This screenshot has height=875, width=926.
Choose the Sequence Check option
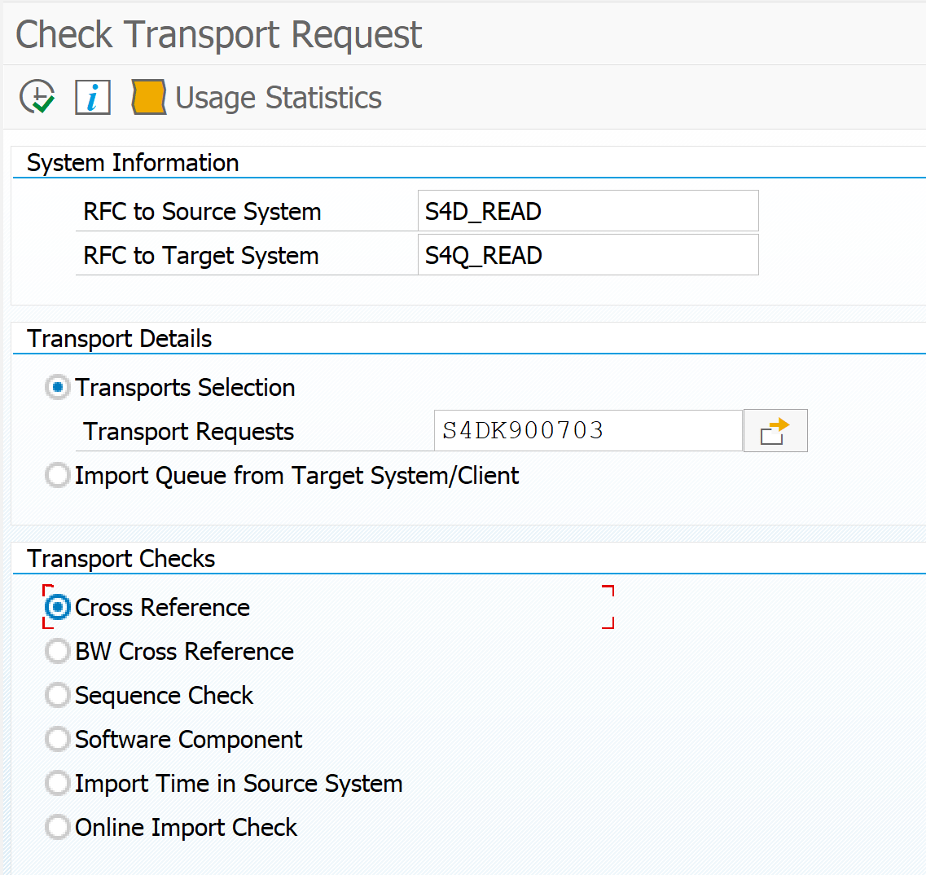[57, 695]
